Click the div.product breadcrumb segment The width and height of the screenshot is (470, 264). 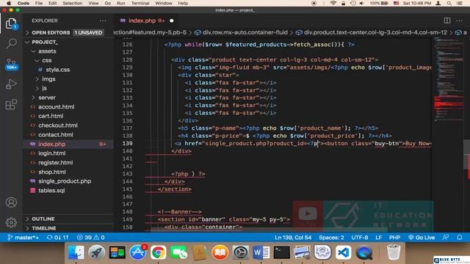pyautogui.click(x=372, y=32)
